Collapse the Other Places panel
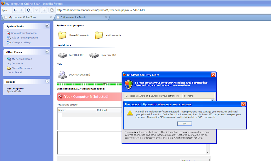Image resolution: width=271 pixels, height=161 pixels. pos(47,52)
